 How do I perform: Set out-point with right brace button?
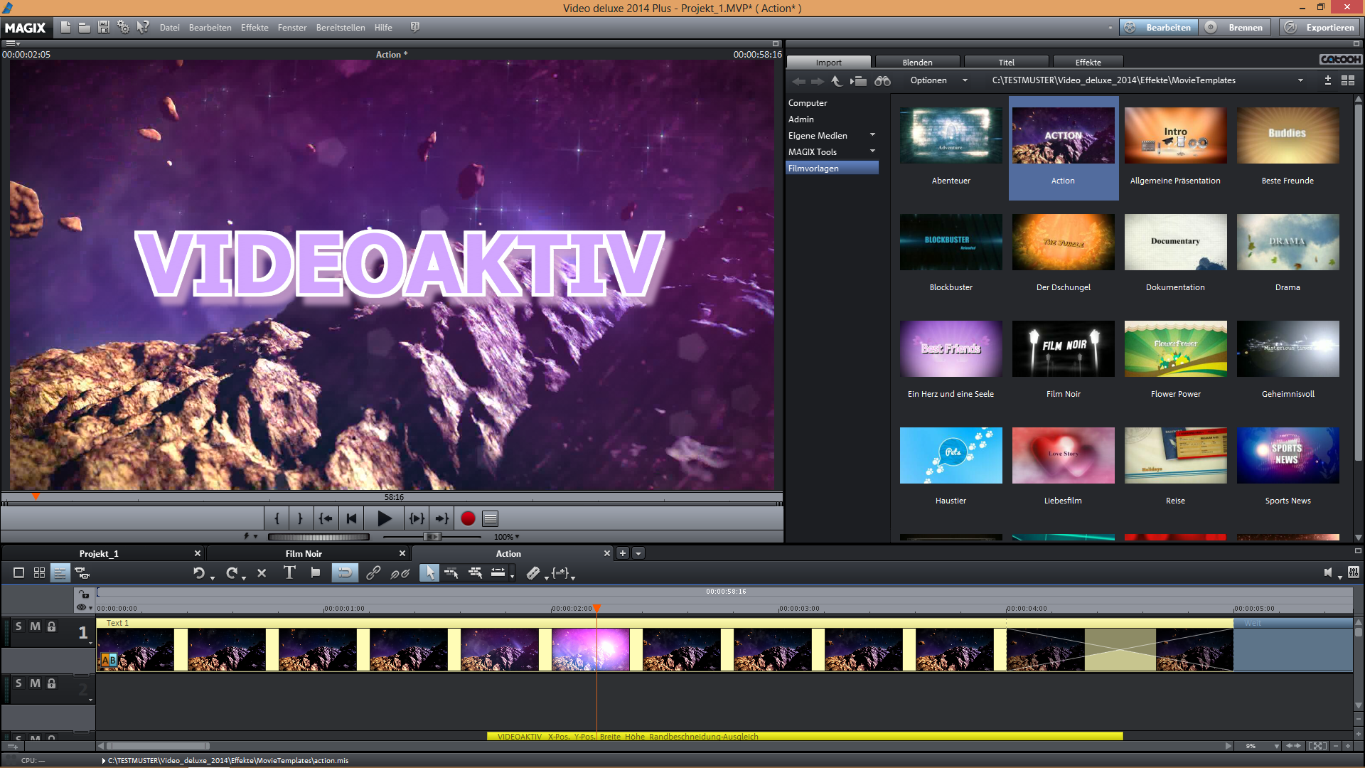pyautogui.click(x=300, y=518)
